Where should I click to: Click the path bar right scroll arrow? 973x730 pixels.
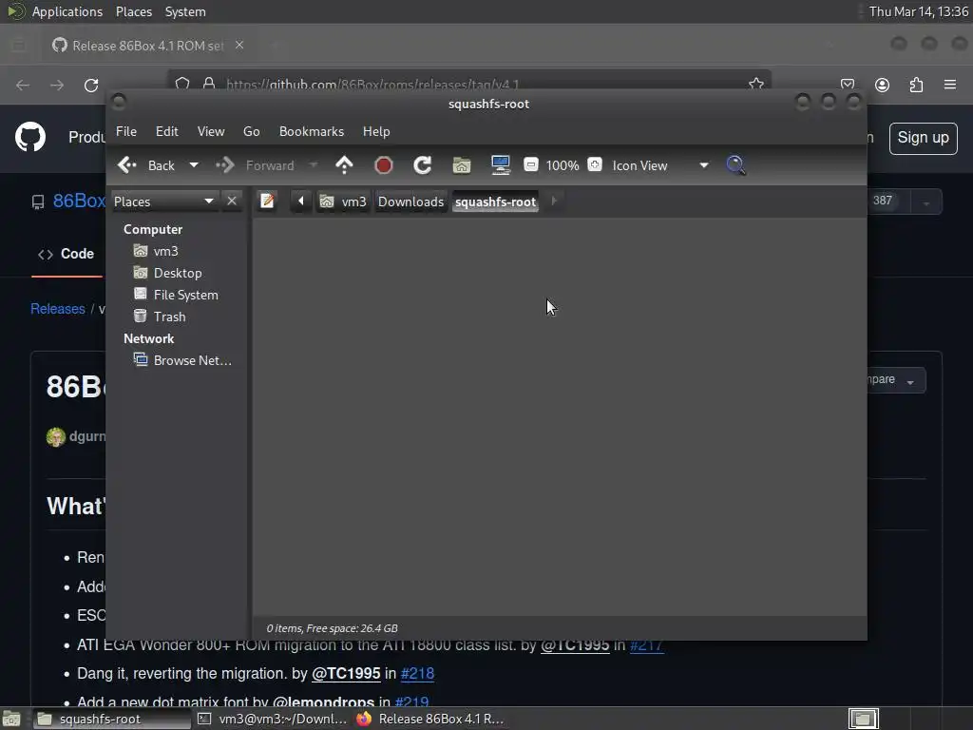[554, 202]
